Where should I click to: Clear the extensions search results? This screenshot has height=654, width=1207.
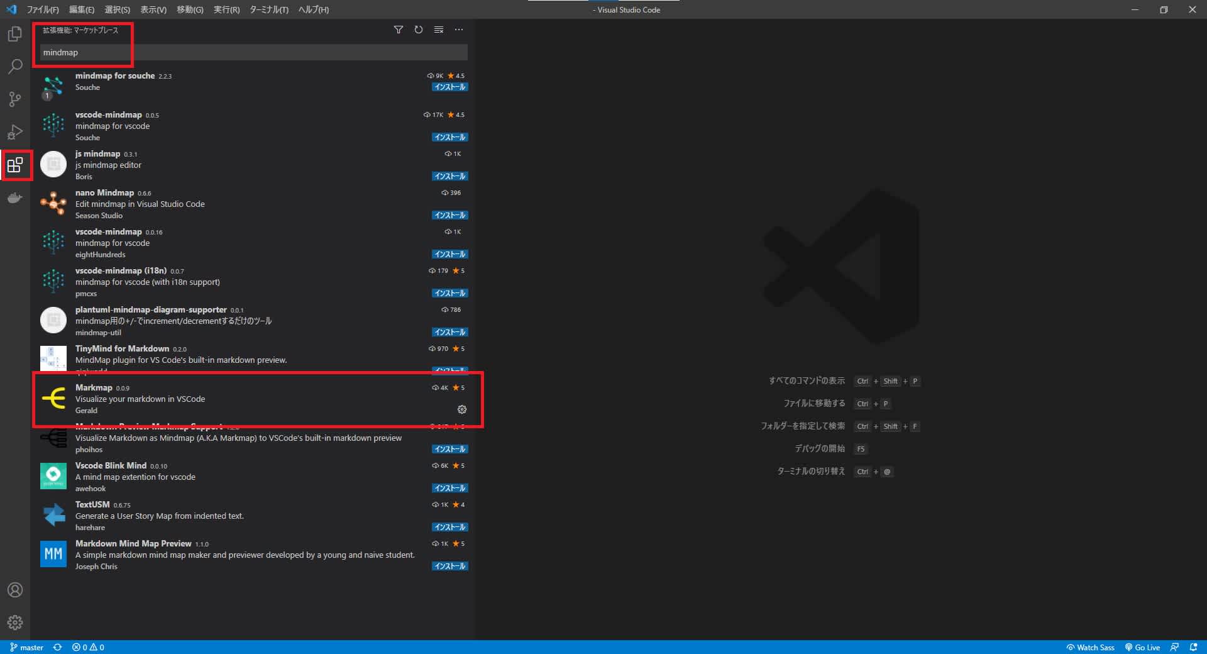439,30
